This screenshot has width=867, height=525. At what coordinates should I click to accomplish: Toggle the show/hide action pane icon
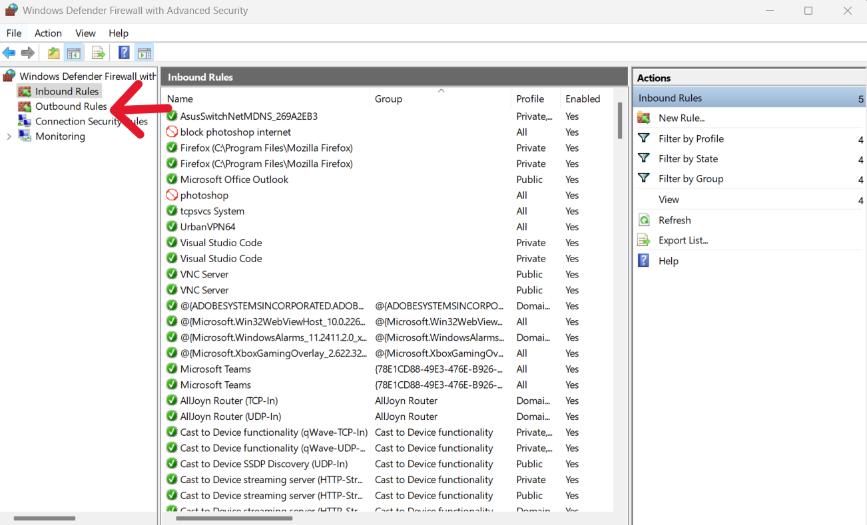point(144,53)
